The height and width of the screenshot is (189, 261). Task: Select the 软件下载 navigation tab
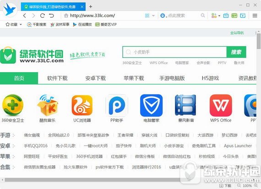(x=57, y=78)
